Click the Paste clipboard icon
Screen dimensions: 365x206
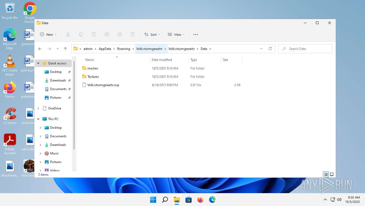94,34
